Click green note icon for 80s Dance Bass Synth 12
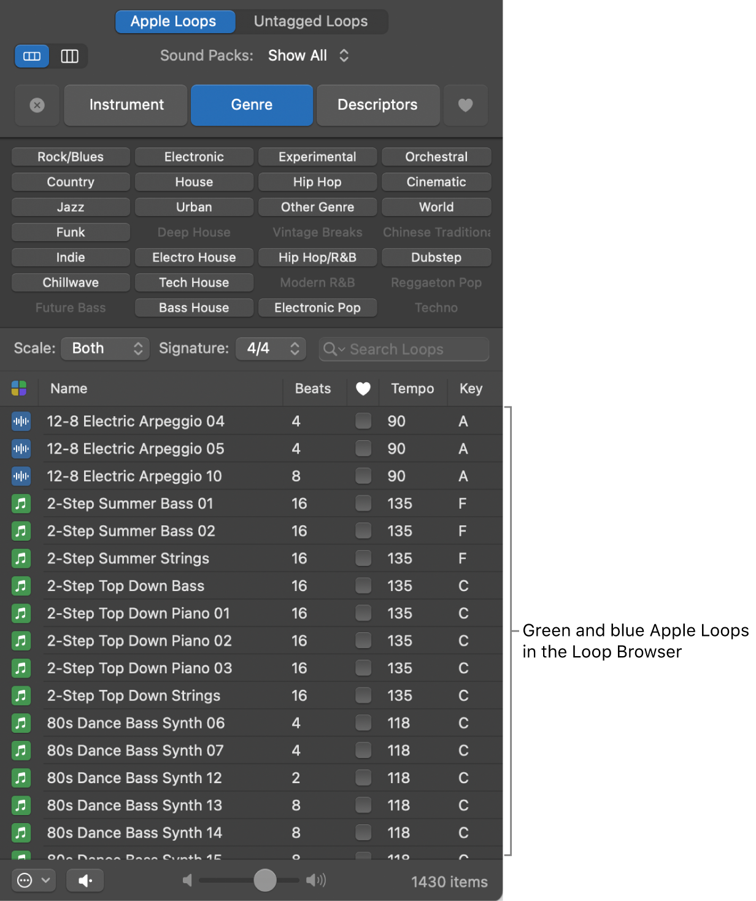Image resolution: width=756 pixels, height=901 pixels. coord(21,778)
